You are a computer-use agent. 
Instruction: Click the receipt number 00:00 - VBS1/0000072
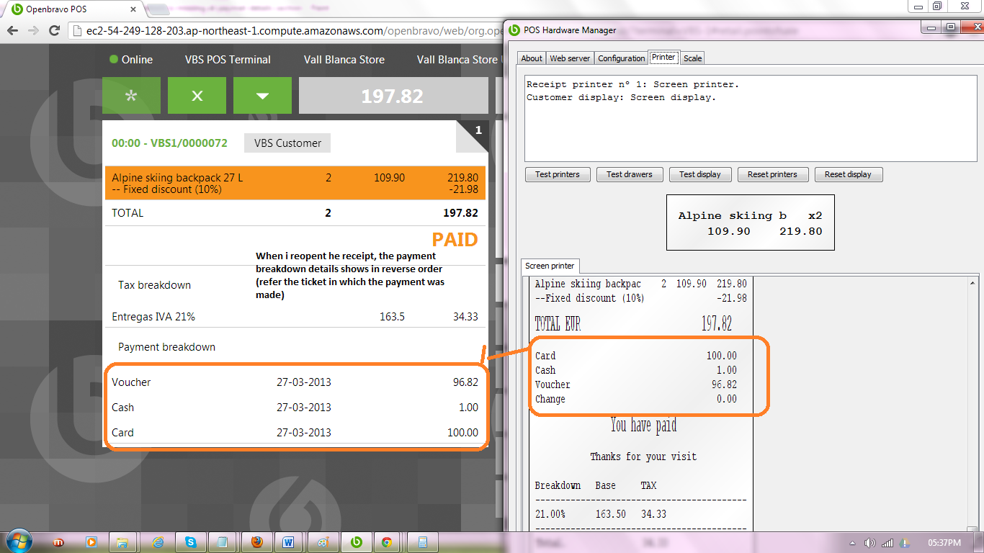[x=169, y=143]
